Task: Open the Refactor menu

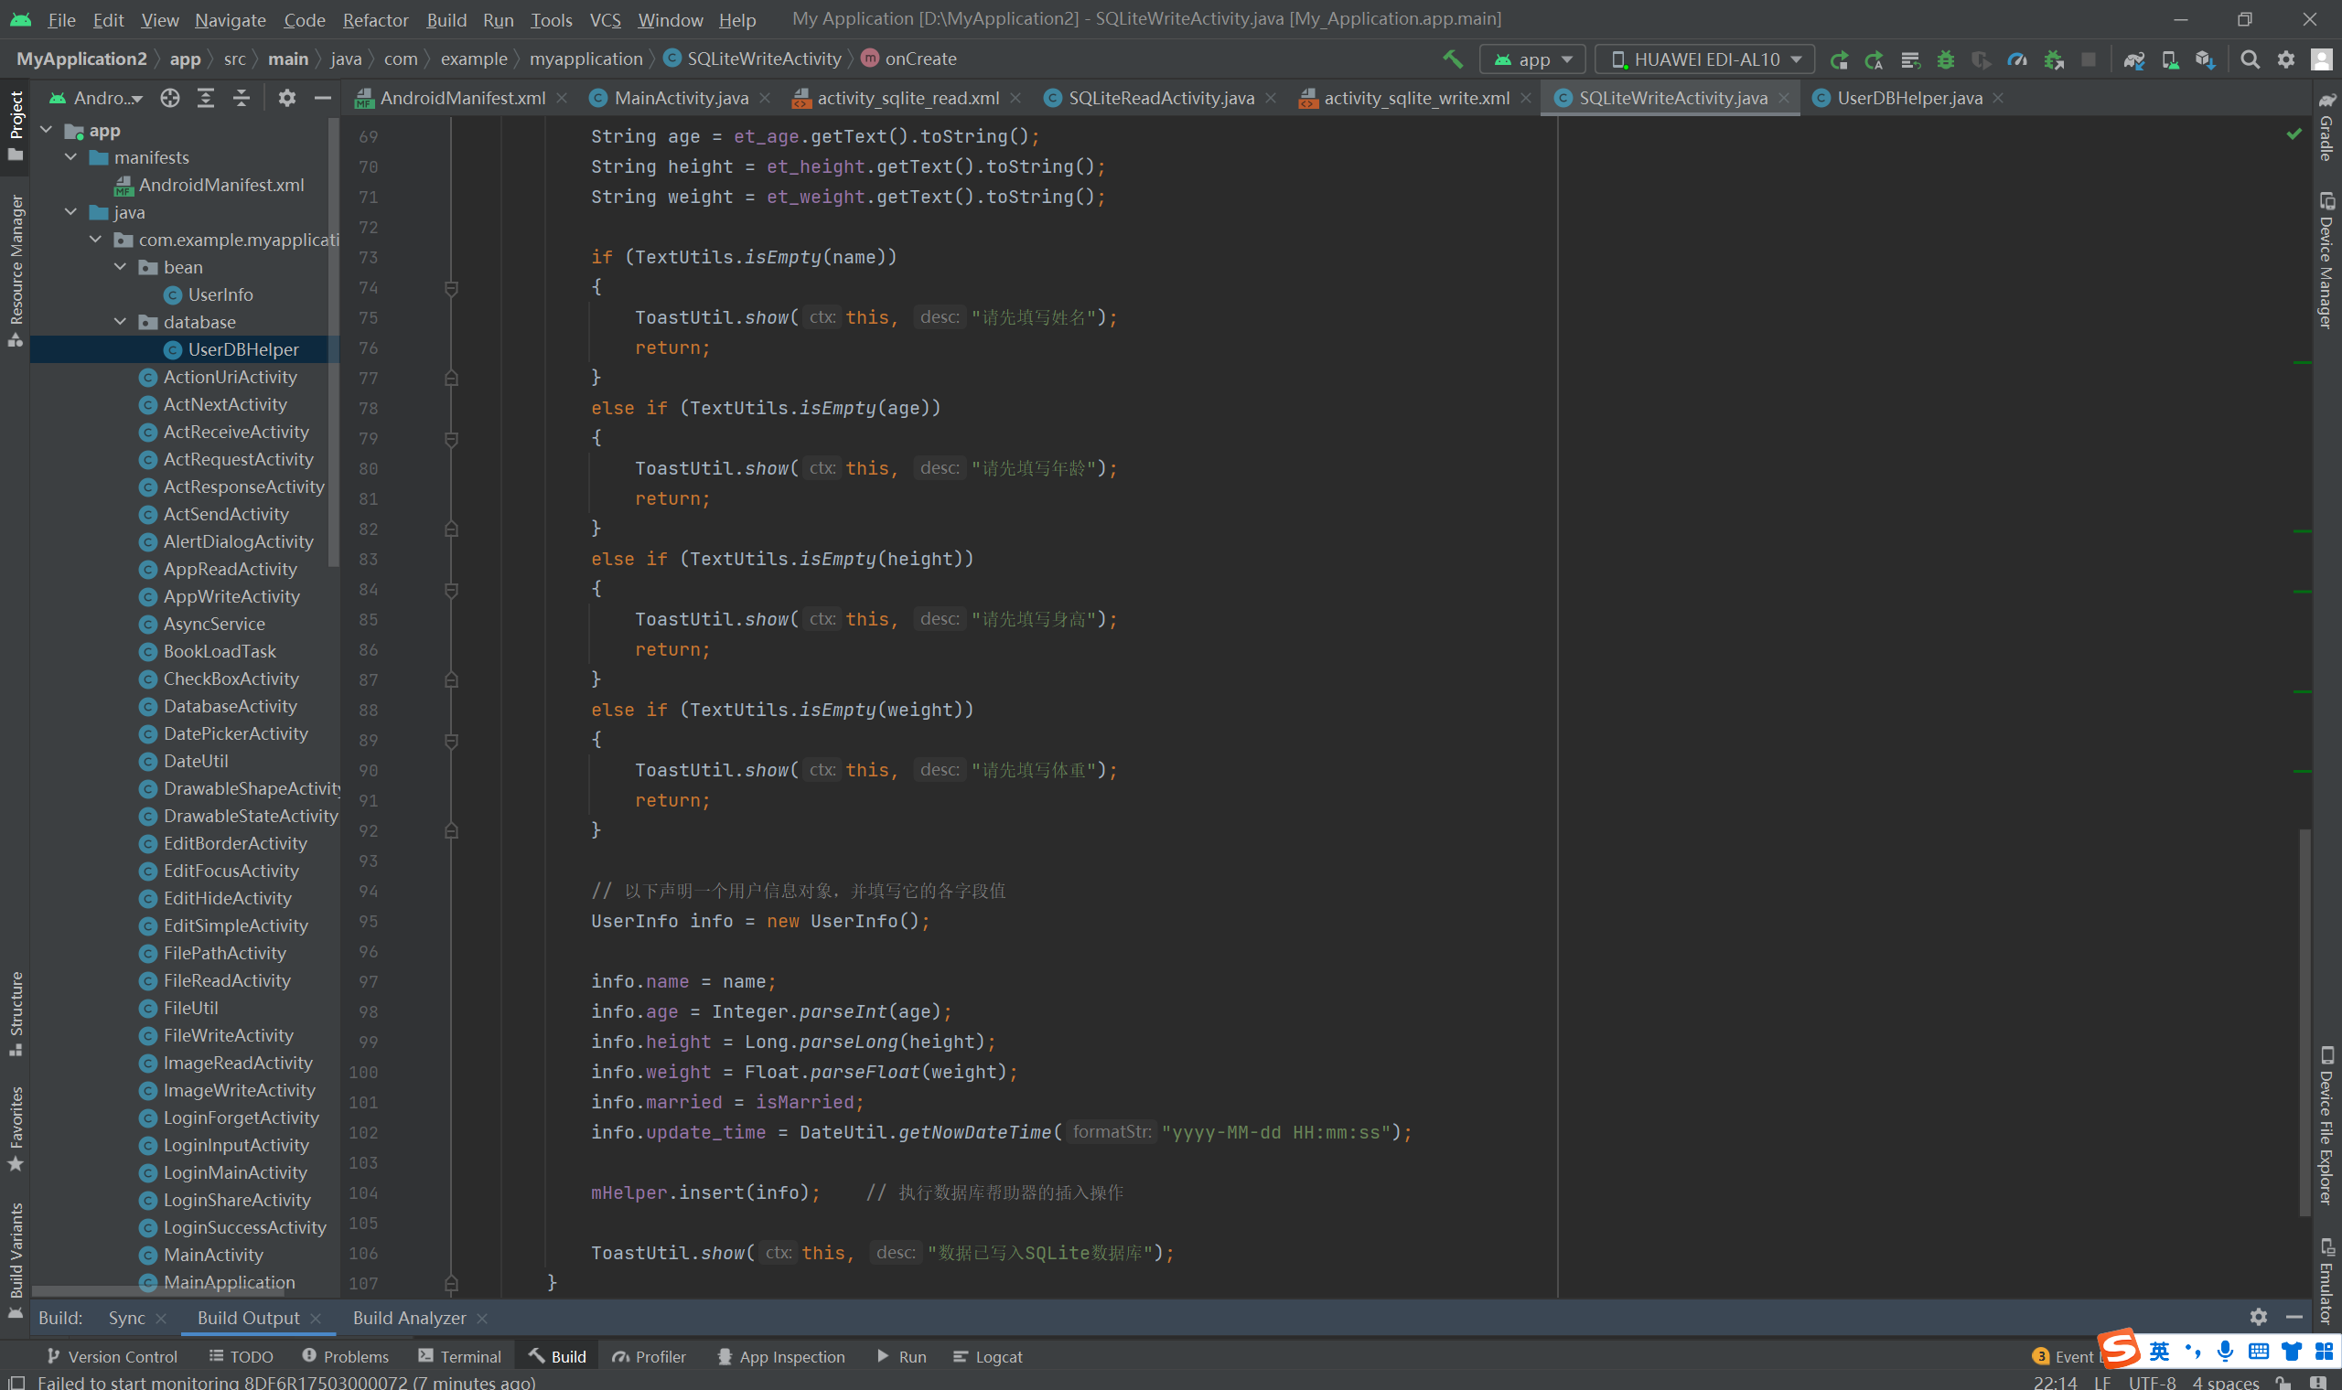Action: coord(375,20)
